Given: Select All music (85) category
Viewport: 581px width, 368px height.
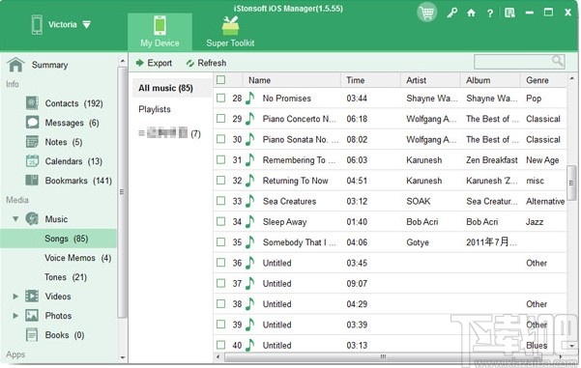Looking at the screenshot, I should click(x=171, y=88).
